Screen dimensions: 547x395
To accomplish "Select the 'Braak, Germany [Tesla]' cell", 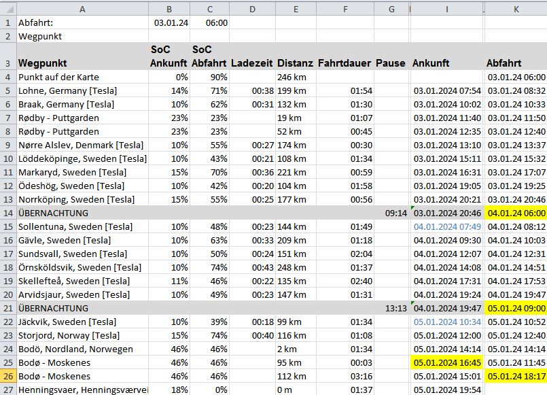I will coord(82,104).
